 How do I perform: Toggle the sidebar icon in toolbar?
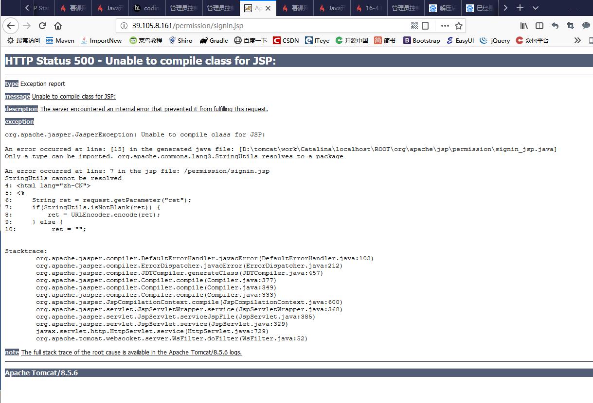tap(539, 26)
